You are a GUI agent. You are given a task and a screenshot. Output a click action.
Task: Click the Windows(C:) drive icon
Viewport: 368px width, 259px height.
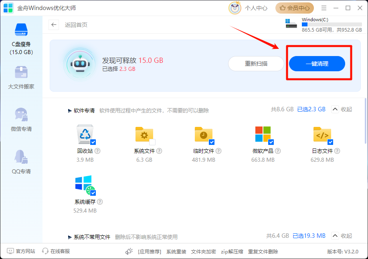pyautogui.click(x=291, y=24)
